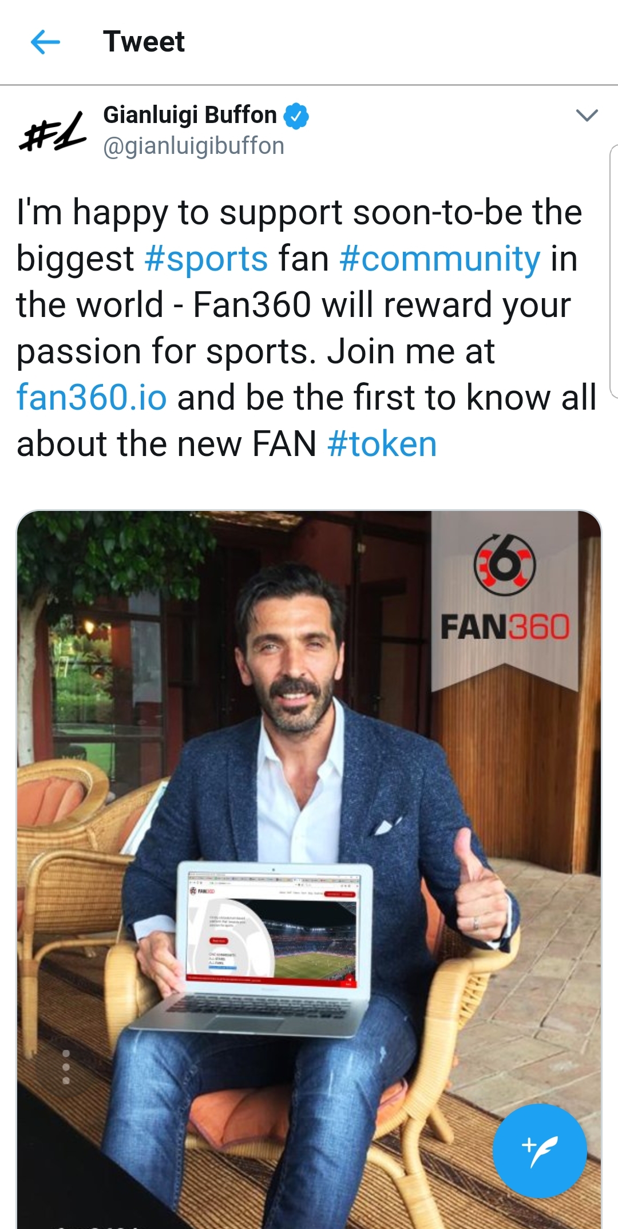Tap the laptop screen in the photo
The width and height of the screenshot is (618, 1229).
click(272, 927)
